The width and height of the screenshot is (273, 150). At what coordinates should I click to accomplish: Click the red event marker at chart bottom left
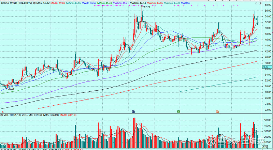click(x=2, y=111)
